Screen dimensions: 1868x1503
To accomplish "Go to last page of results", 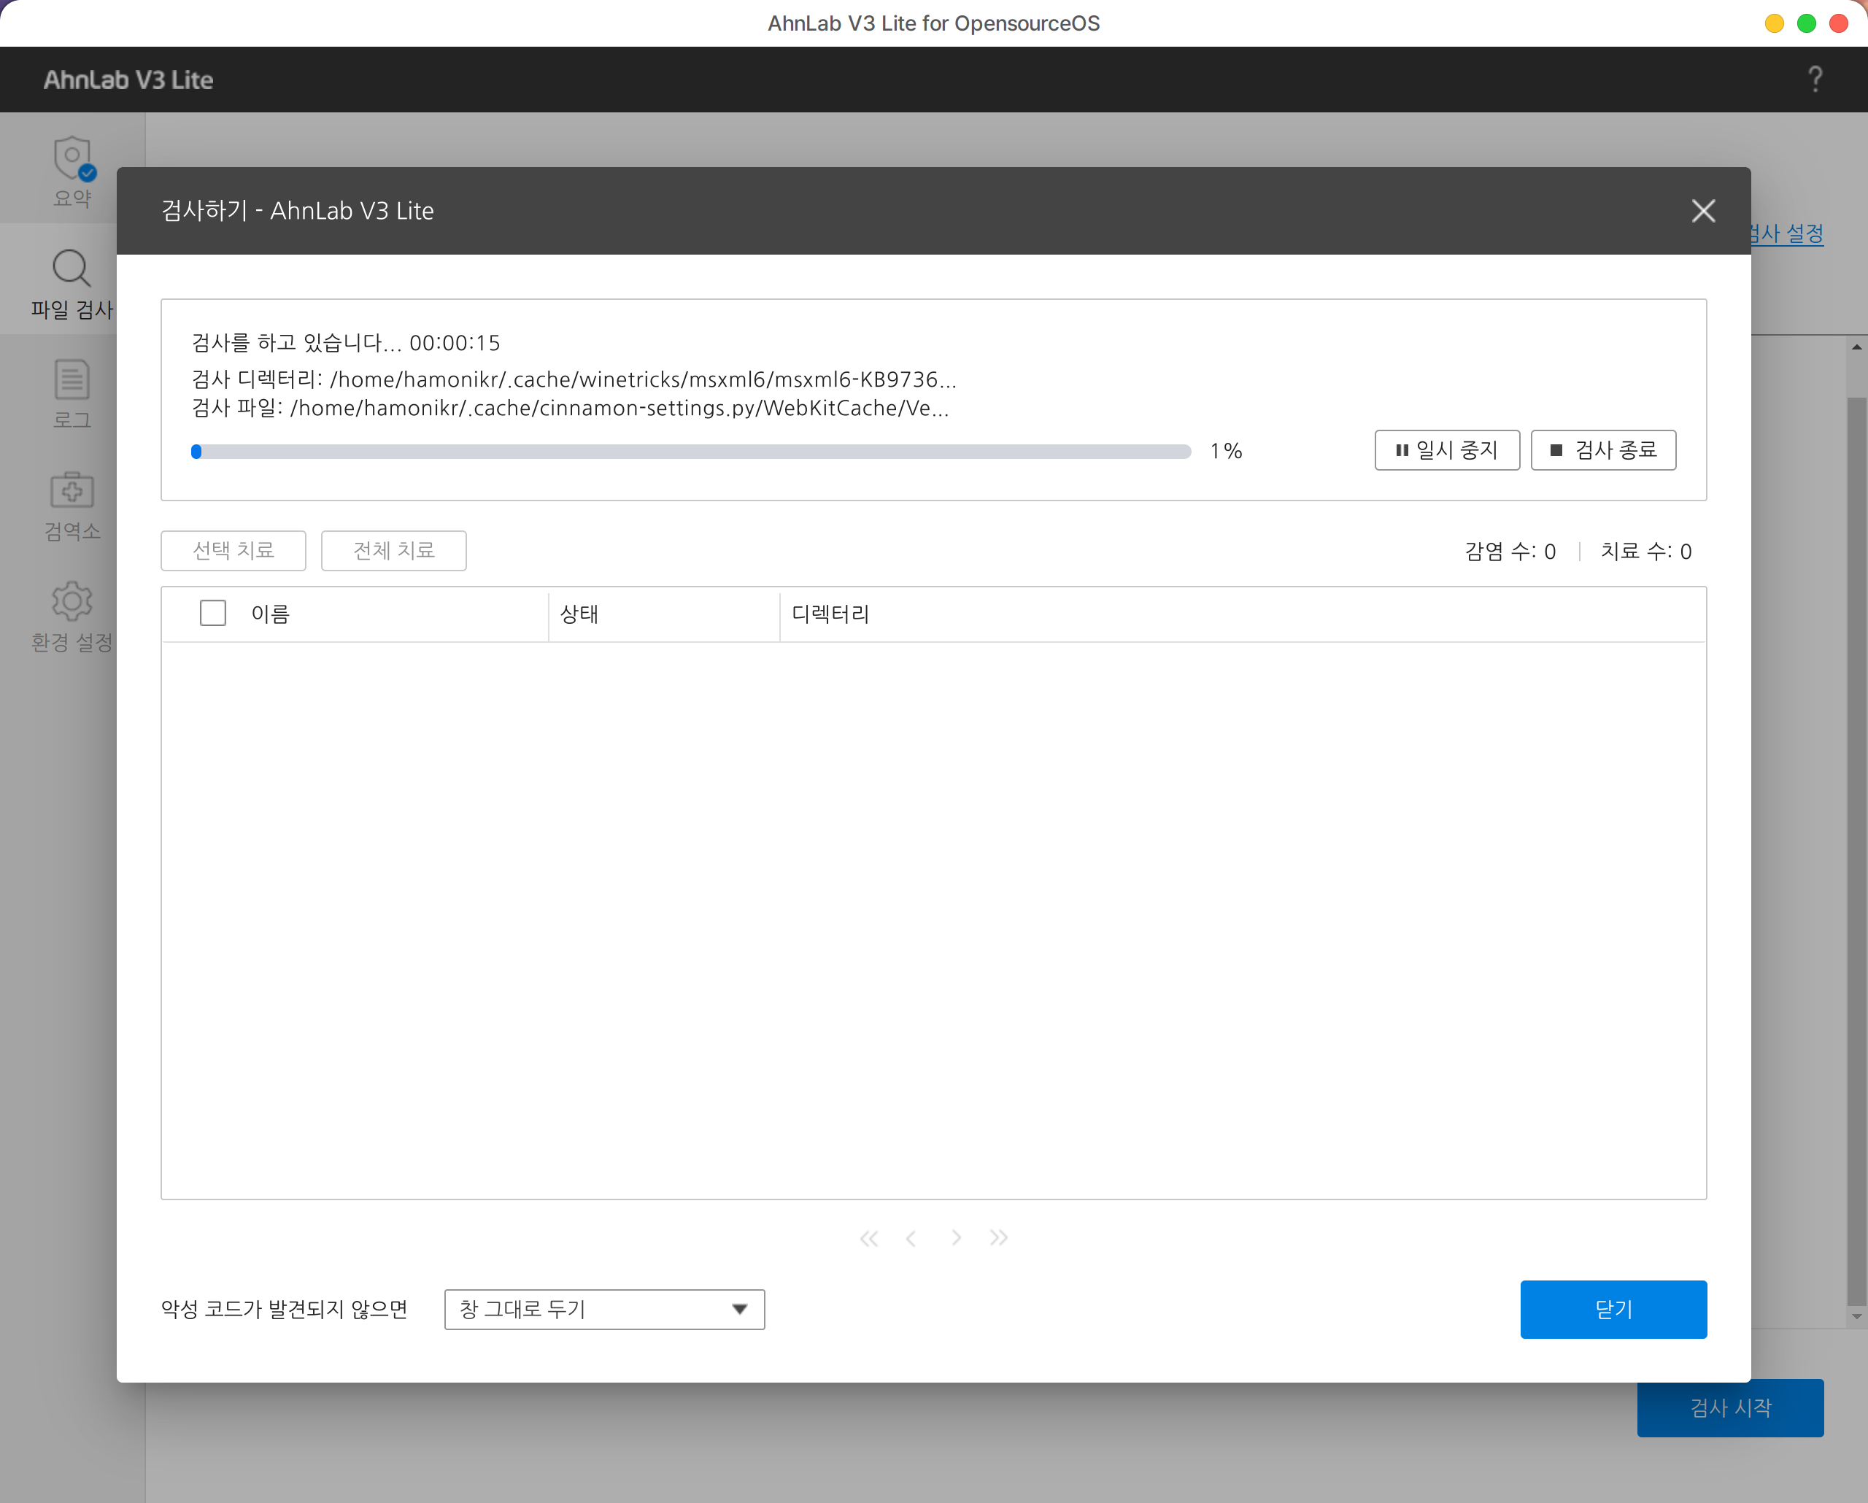I will click(x=999, y=1239).
